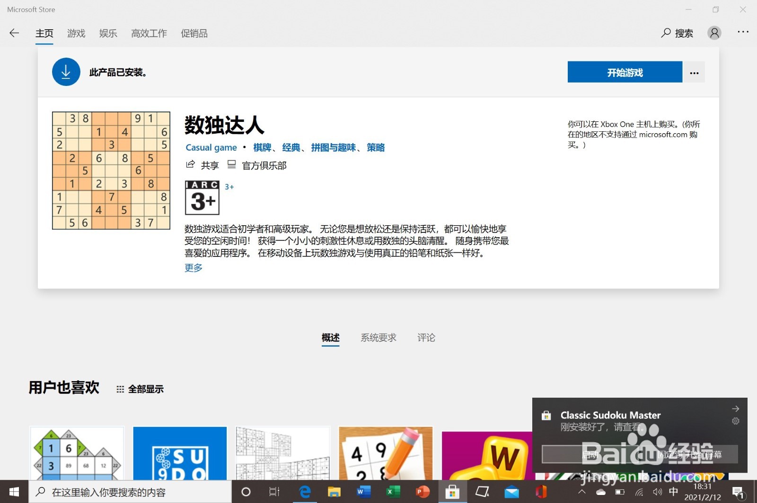Viewport: 757px width, 503px height.
Task: Open the pencil sudoku app thumbnail
Action: click(386, 453)
